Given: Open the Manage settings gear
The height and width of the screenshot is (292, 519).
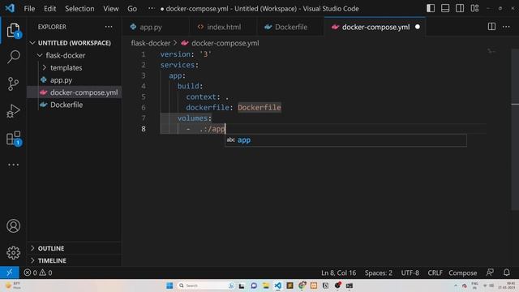Looking at the screenshot, I should [x=13, y=253].
